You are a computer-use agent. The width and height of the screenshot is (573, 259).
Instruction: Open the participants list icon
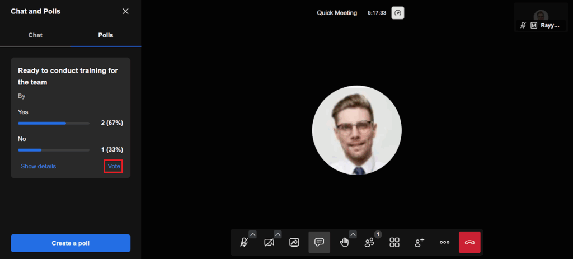pyautogui.click(x=369, y=243)
